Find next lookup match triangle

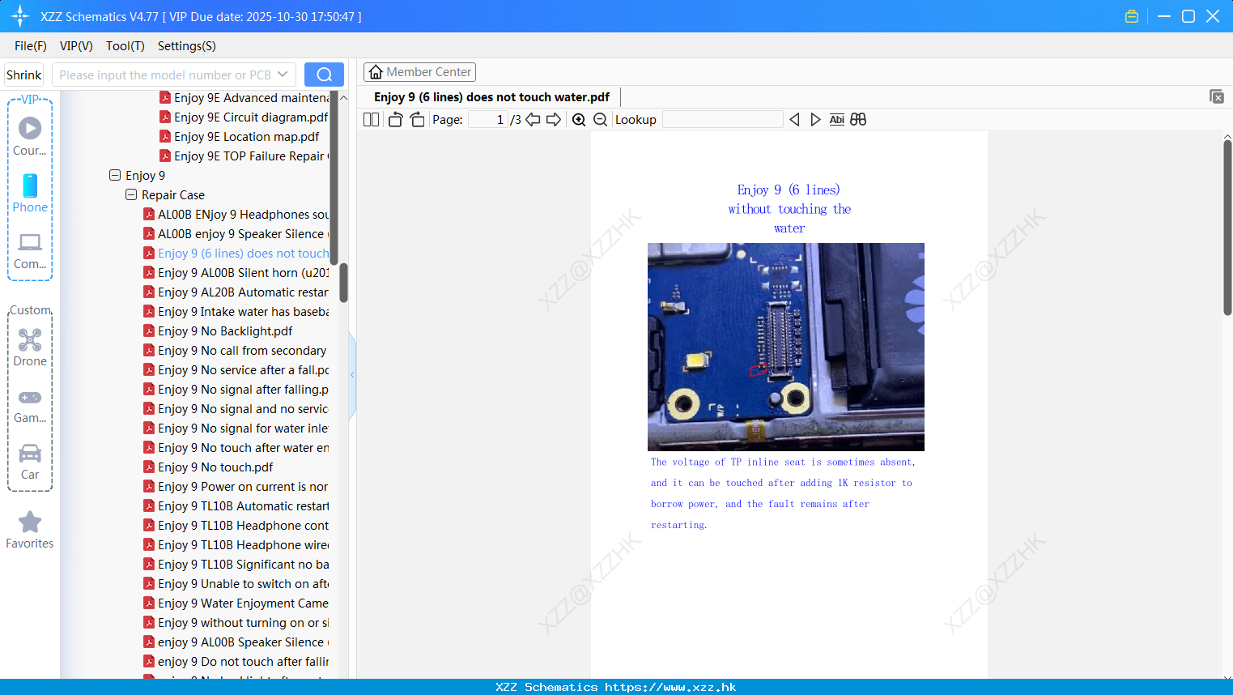point(815,119)
